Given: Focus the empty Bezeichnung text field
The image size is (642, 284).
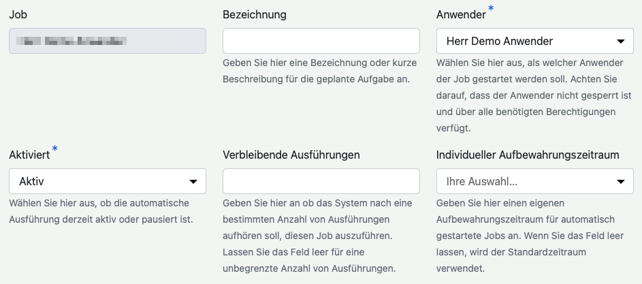Looking at the screenshot, I should pyautogui.click(x=321, y=41).
